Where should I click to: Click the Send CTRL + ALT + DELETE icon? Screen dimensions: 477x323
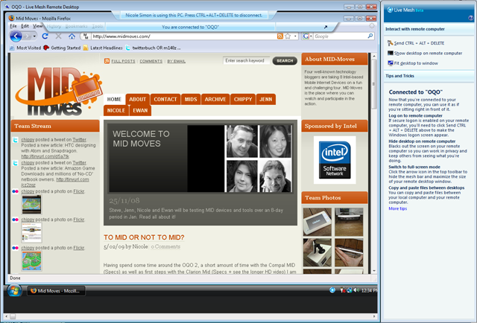390,43
